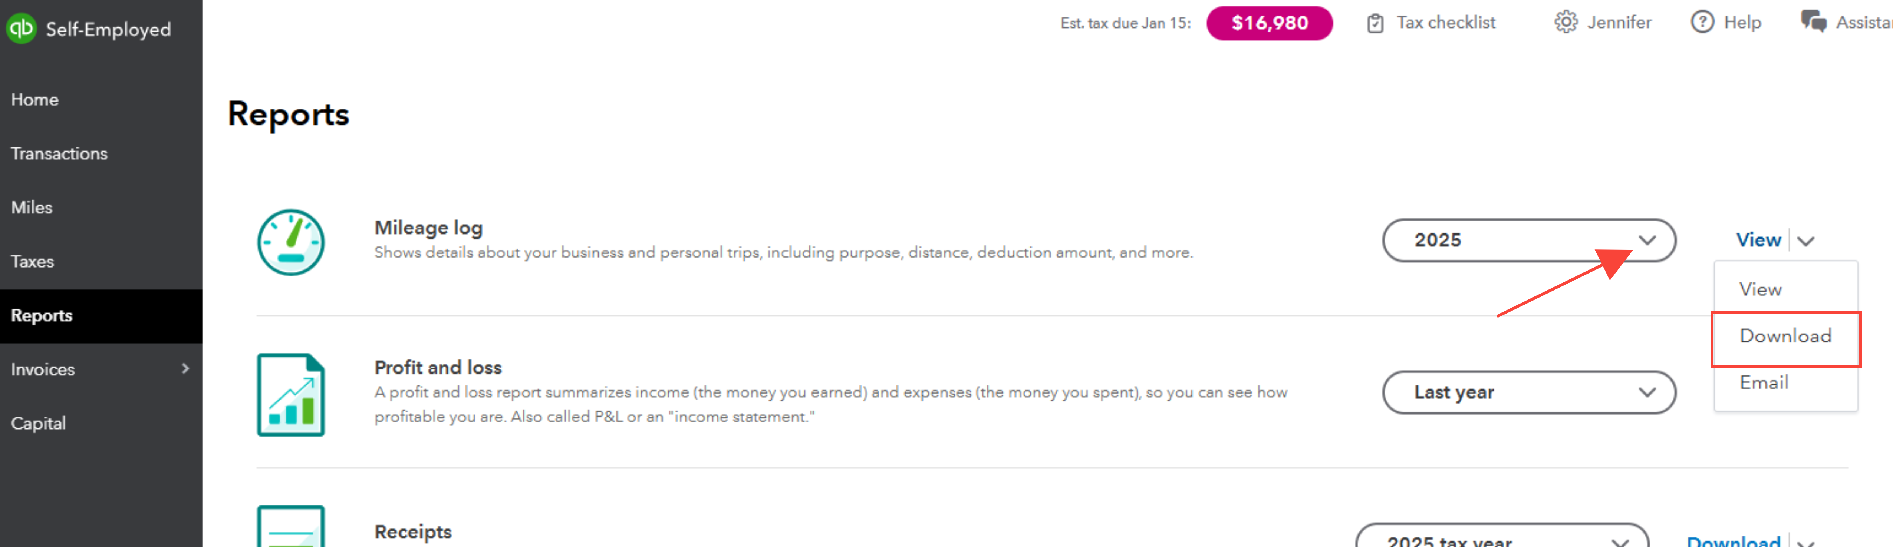Open the Profit and loss Last year dropdown
The height and width of the screenshot is (547, 1893).
(x=1528, y=392)
